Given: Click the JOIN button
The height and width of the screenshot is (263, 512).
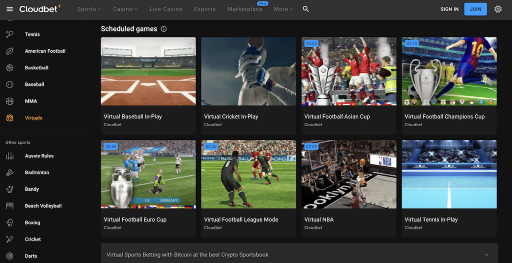Looking at the screenshot, I should (475, 9).
